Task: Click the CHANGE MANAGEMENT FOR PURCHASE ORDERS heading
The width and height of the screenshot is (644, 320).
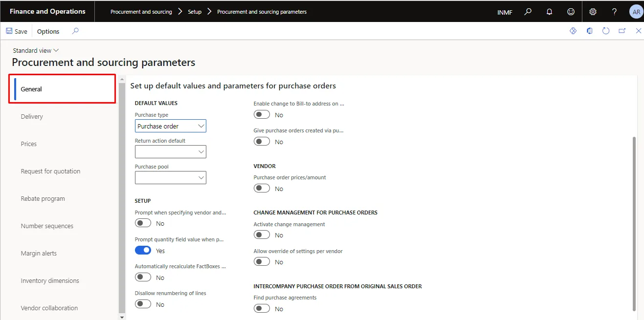Action: [315, 213]
